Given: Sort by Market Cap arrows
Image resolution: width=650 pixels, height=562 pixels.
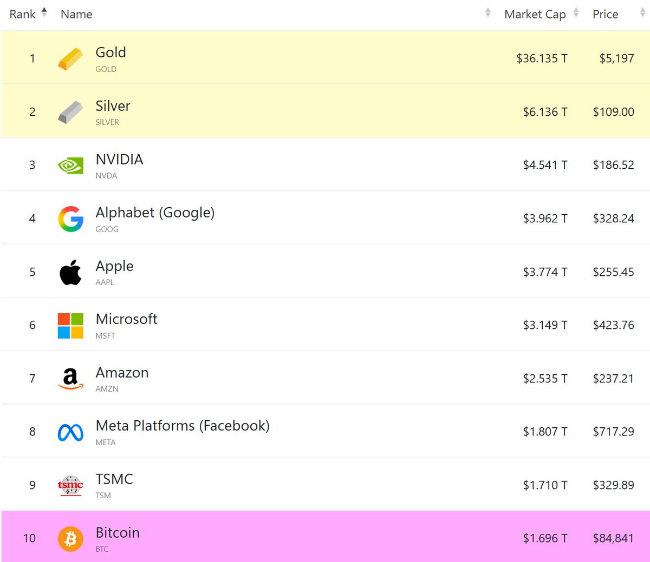Looking at the screenshot, I should click(x=576, y=12).
